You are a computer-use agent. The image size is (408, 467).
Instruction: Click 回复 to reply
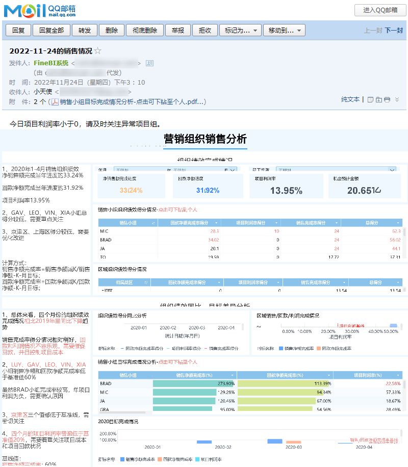tap(18, 31)
